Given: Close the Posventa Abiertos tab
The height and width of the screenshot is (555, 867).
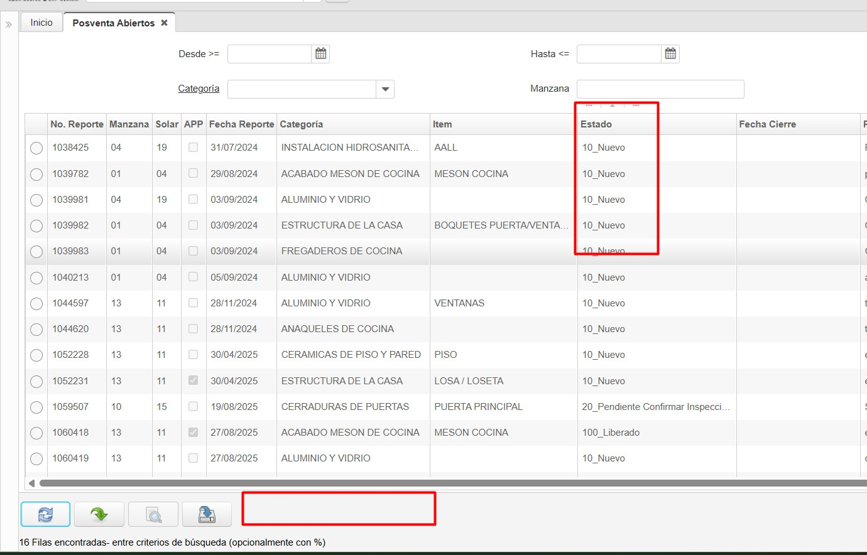Looking at the screenshot, I should tap(164, 23).
